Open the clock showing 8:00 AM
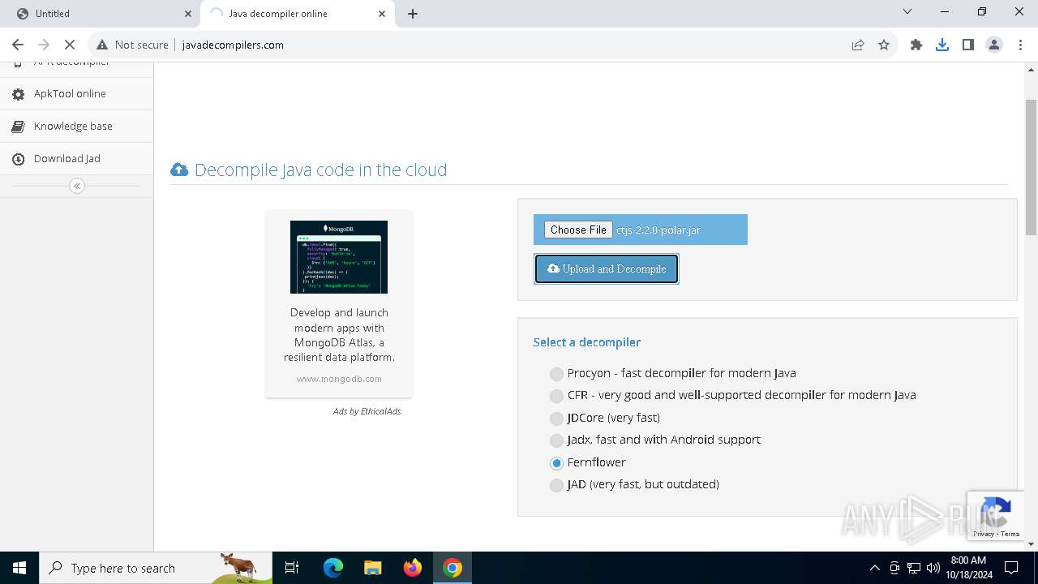The height and width of the screenshot is (584, 1038). 968,568
